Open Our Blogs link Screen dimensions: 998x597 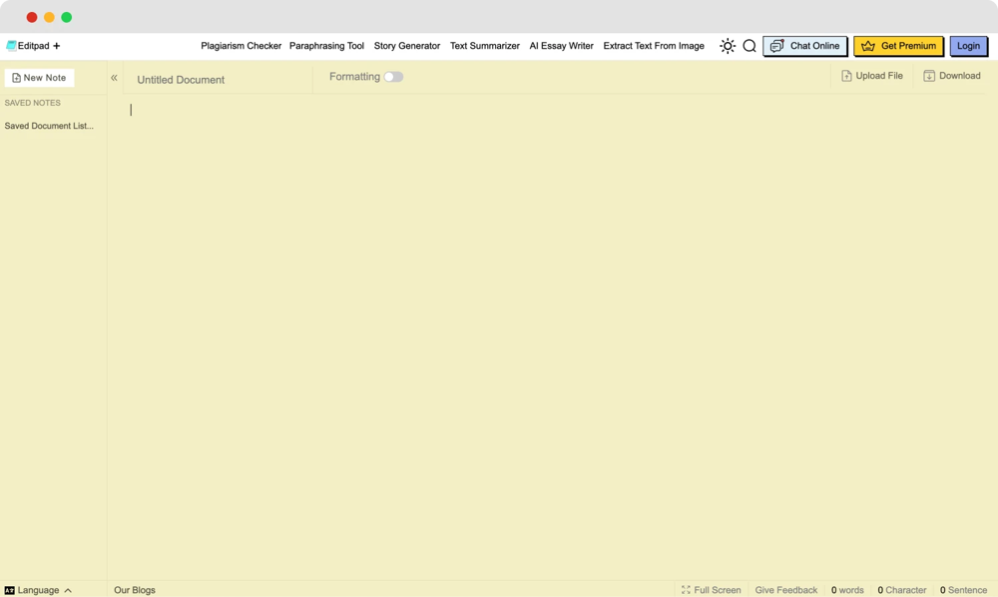135,590
